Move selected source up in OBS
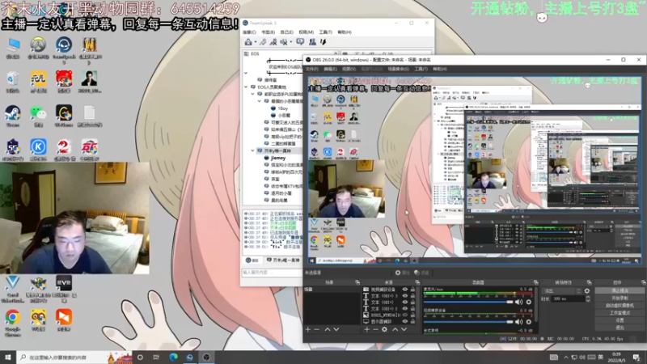 click(395, 329)
